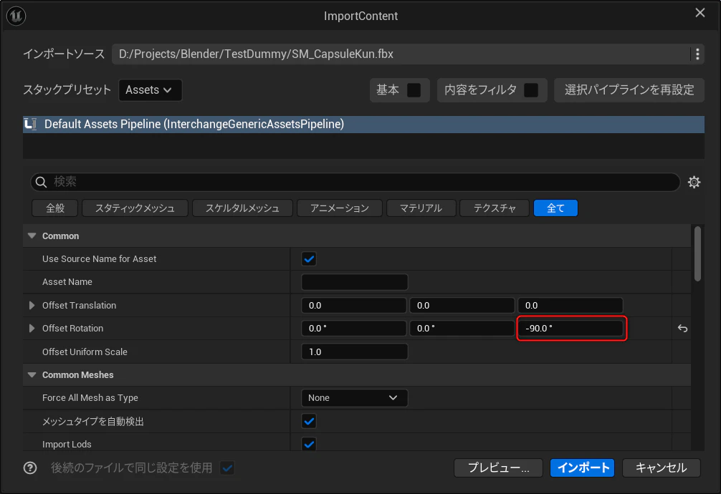
Task: Click Offset Rotation second value 0.0°
Action: click(462, 329)
